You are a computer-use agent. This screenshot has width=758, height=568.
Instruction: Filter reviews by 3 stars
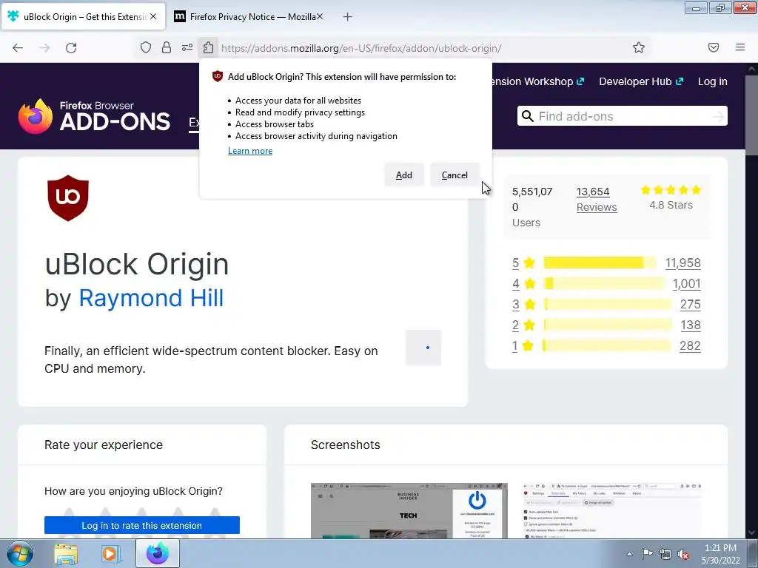(x=523, y=304)
